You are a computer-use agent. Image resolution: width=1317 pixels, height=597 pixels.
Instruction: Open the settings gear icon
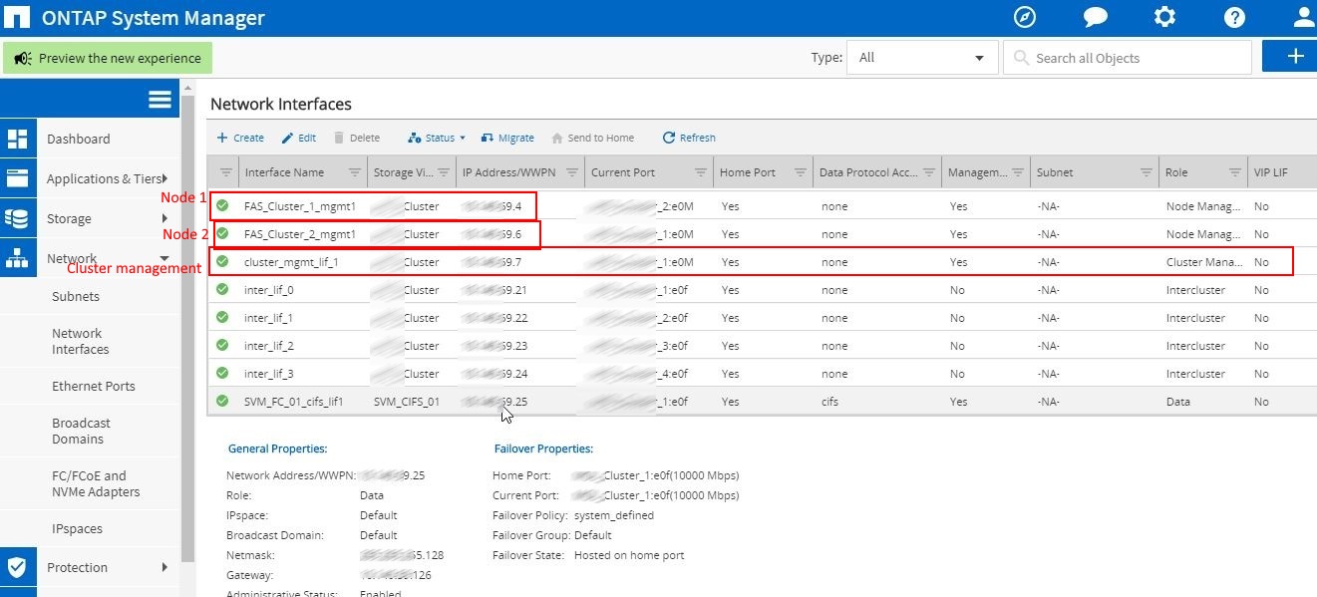coord(1163,18)
